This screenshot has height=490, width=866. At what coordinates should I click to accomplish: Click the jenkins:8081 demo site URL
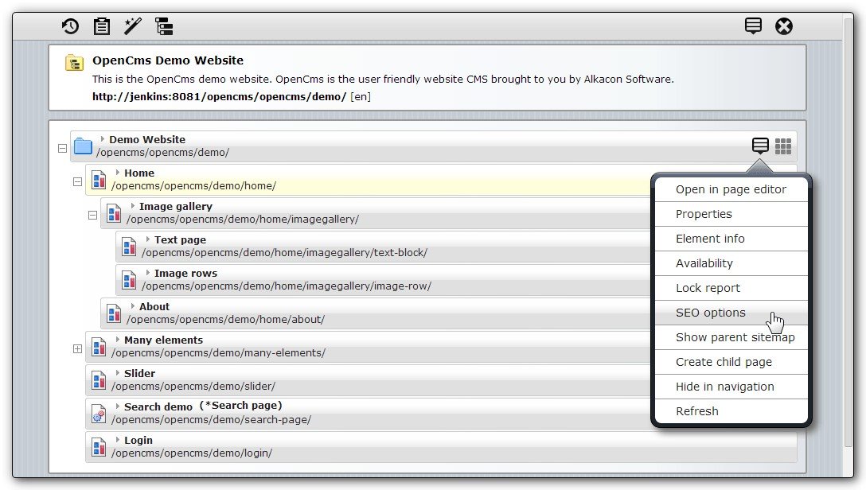pyautogui.click(x=219, y=96)
